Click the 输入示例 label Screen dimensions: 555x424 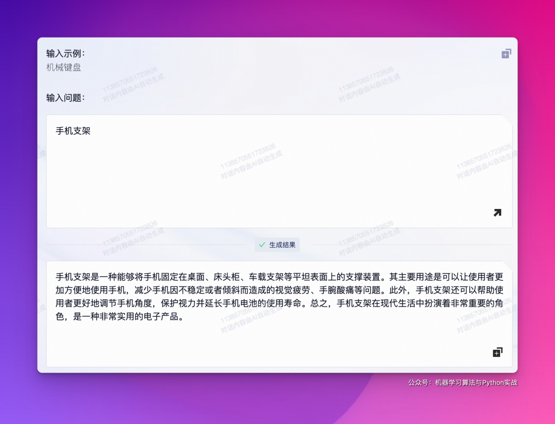tap(66, 54)
